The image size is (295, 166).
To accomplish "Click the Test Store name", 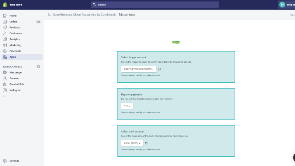I will pos(15,4).
